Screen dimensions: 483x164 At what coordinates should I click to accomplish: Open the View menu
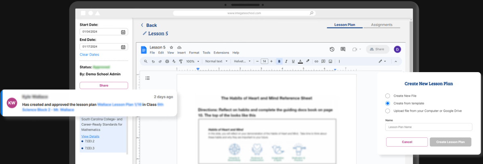pos(171,52)
